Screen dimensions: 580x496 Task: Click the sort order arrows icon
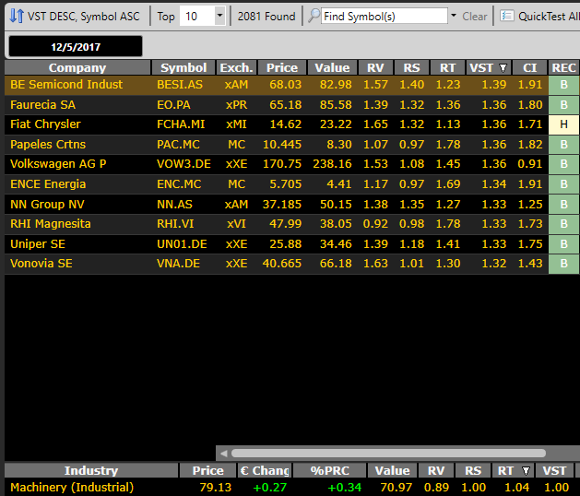tap(17, 17)
